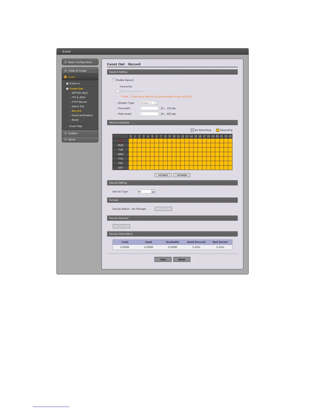Toggle the MON hour 0 schedule cell

tap(131, 145)
